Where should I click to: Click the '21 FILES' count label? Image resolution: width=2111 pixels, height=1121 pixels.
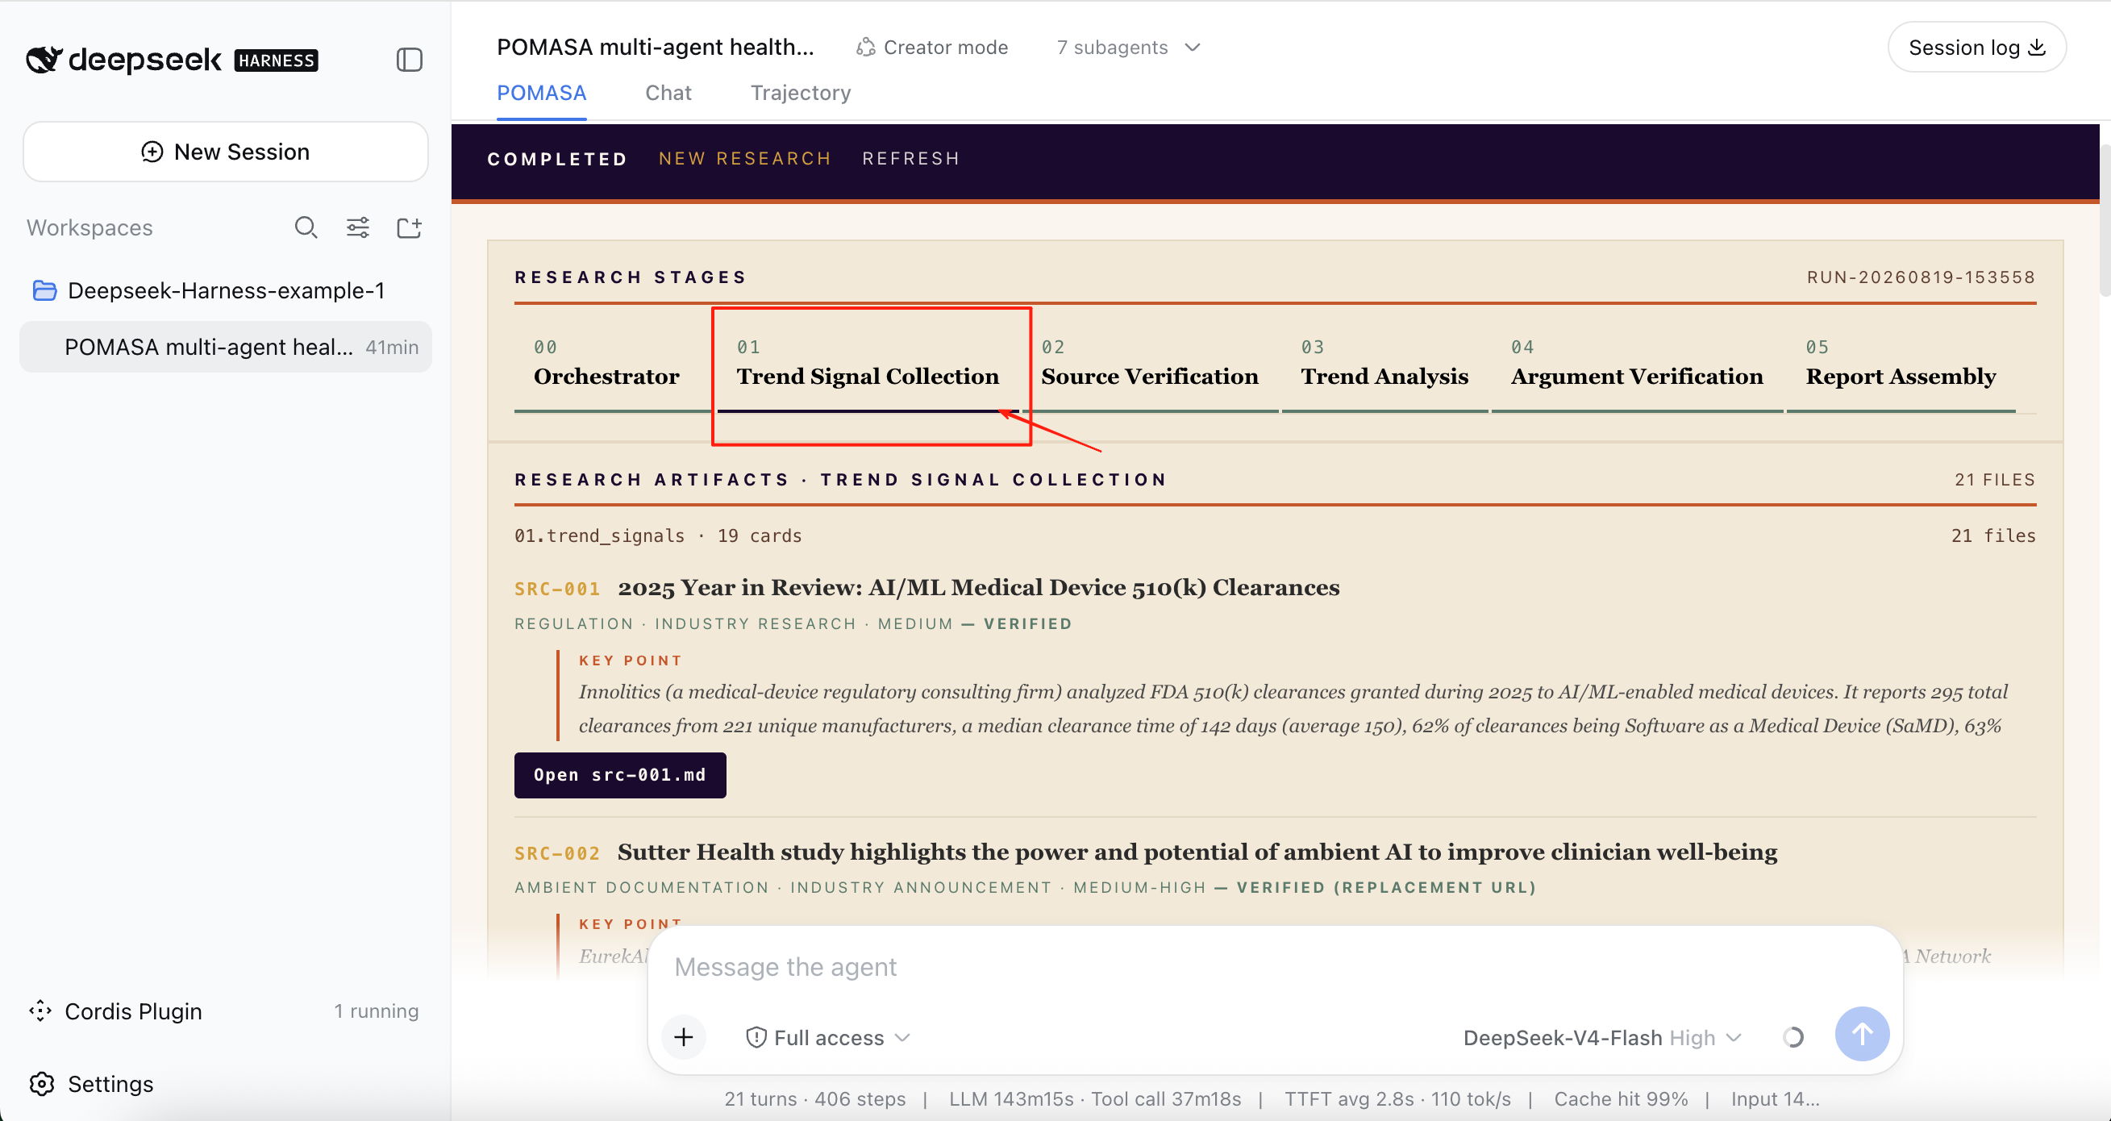point(1995,479)
